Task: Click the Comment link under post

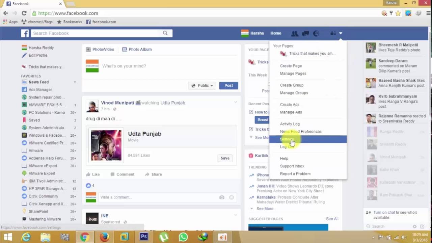Action: tap(122, 174)
